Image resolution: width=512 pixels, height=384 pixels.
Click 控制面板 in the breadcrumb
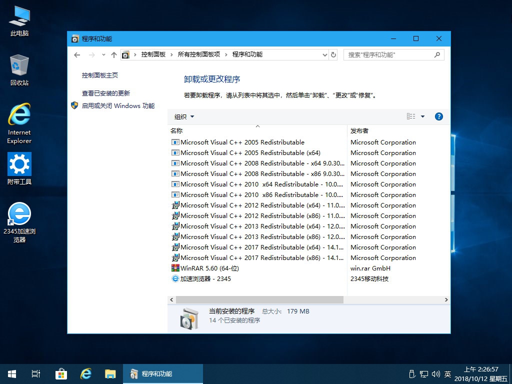click(153, 54)
